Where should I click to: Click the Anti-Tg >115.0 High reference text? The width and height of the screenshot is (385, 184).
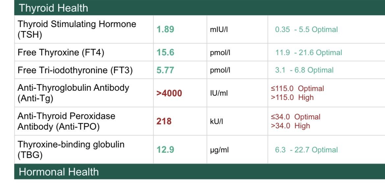tap(292, 98)
